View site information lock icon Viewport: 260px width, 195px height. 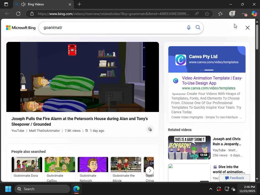tap(32, 14)
